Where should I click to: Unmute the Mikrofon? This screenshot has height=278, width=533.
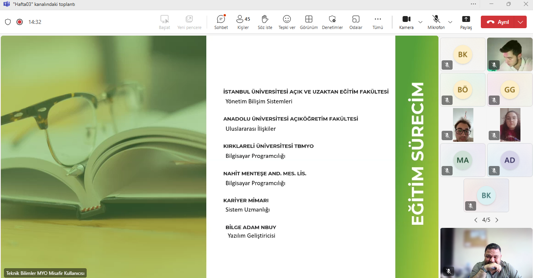(x=436, y=22)
